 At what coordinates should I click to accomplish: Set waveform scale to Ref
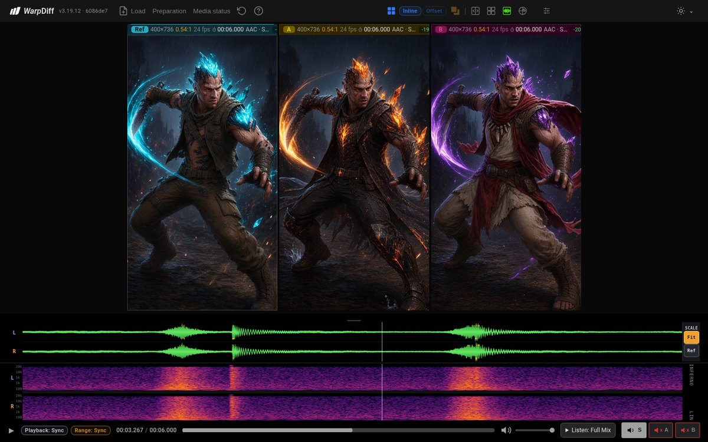pyautogui.click(x=691, y=350)
